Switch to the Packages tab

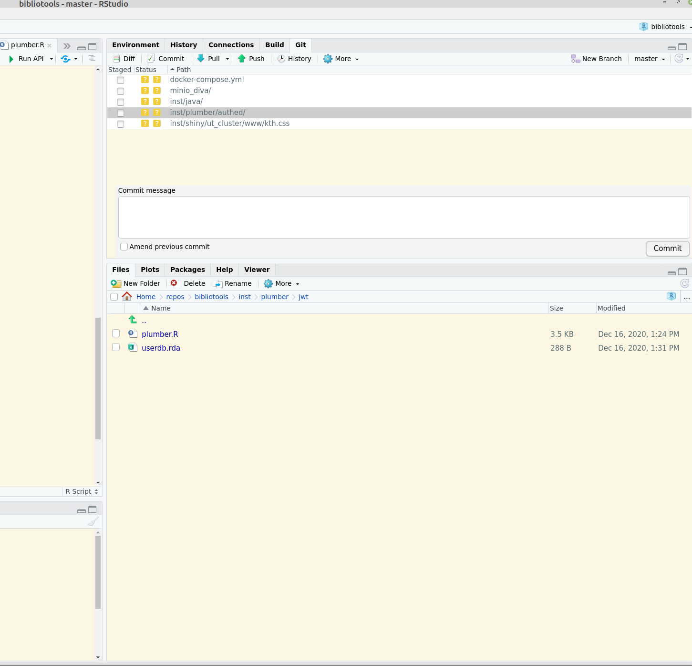187,270
